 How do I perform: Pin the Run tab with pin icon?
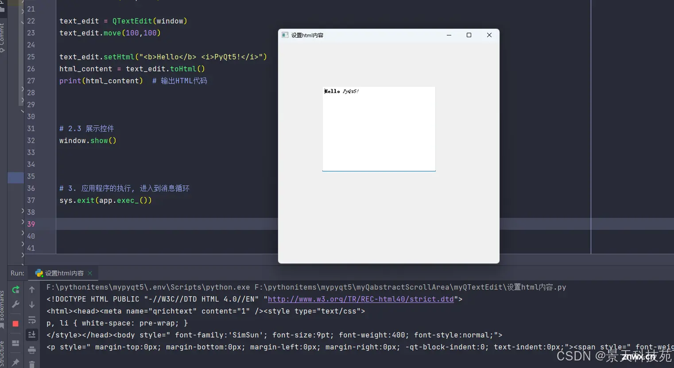pos(15,363)
